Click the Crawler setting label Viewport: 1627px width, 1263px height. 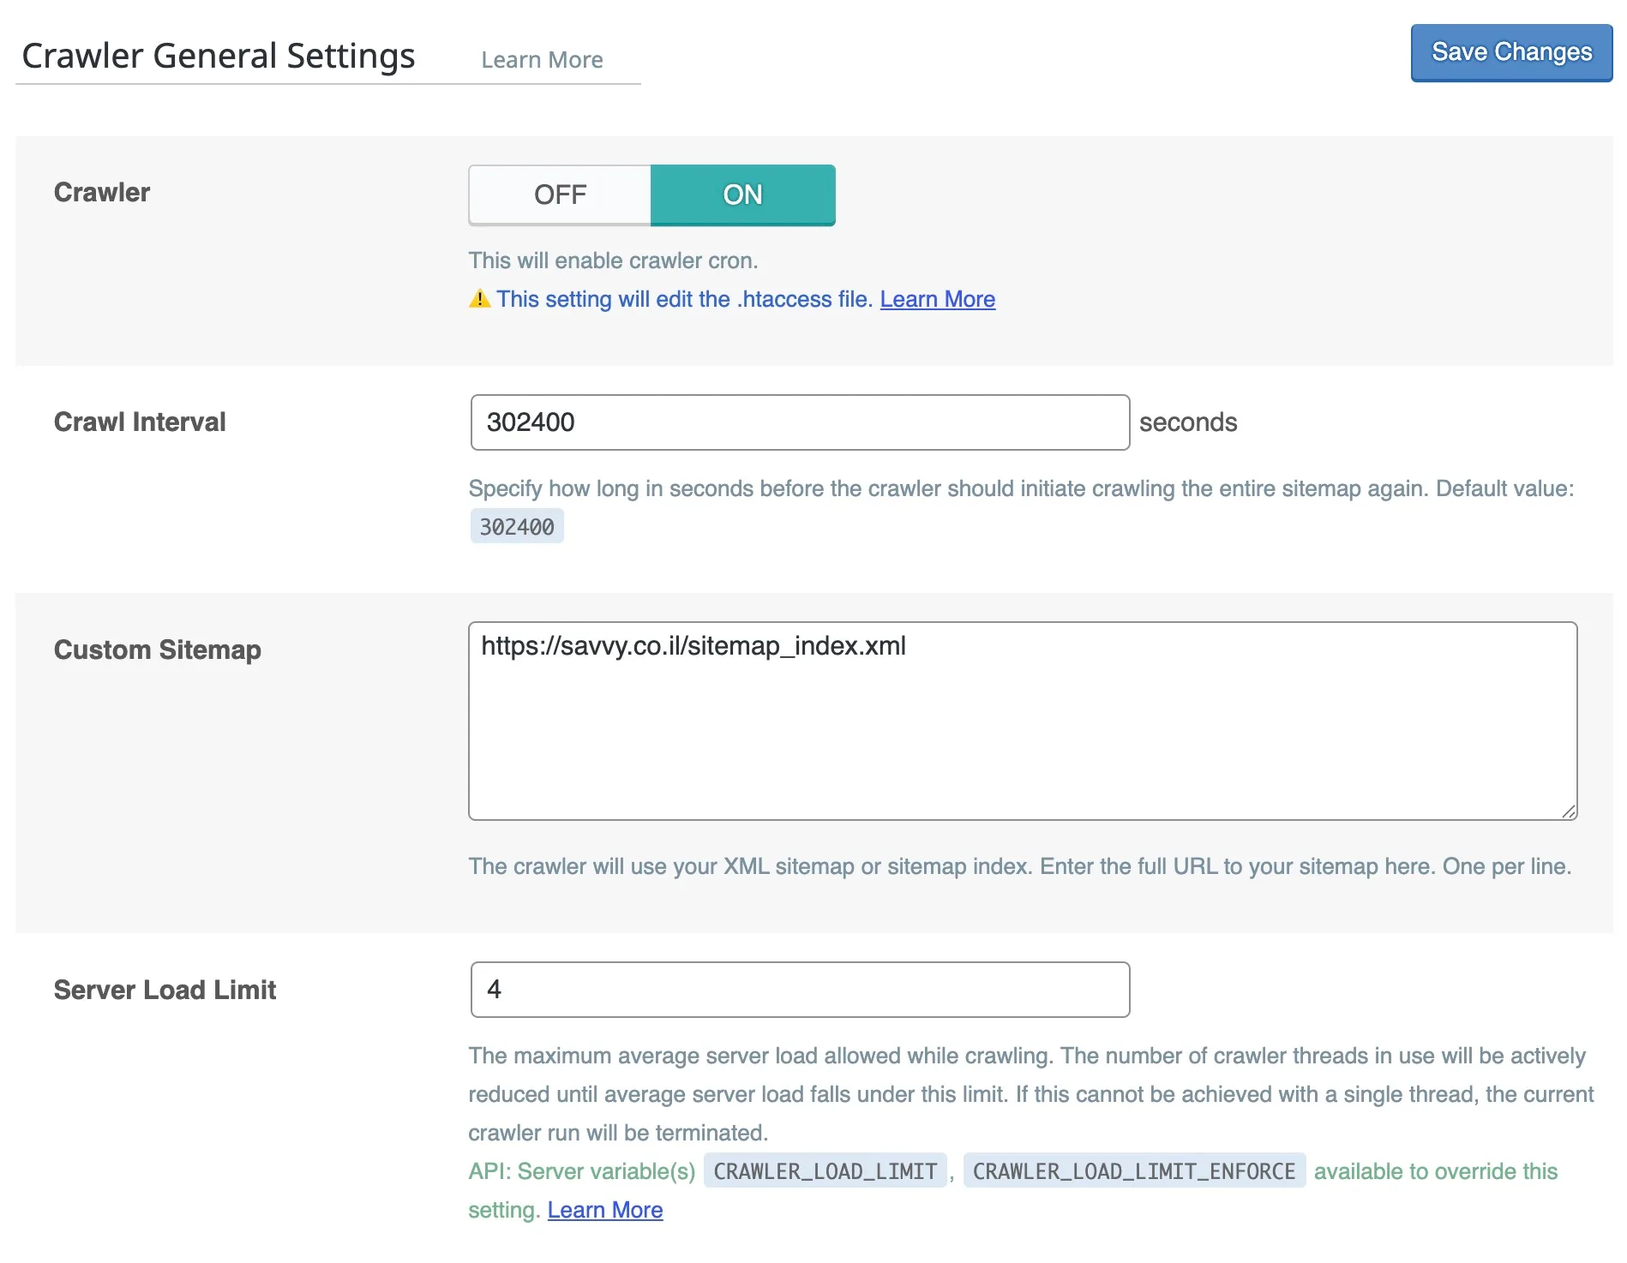(102, 192)
